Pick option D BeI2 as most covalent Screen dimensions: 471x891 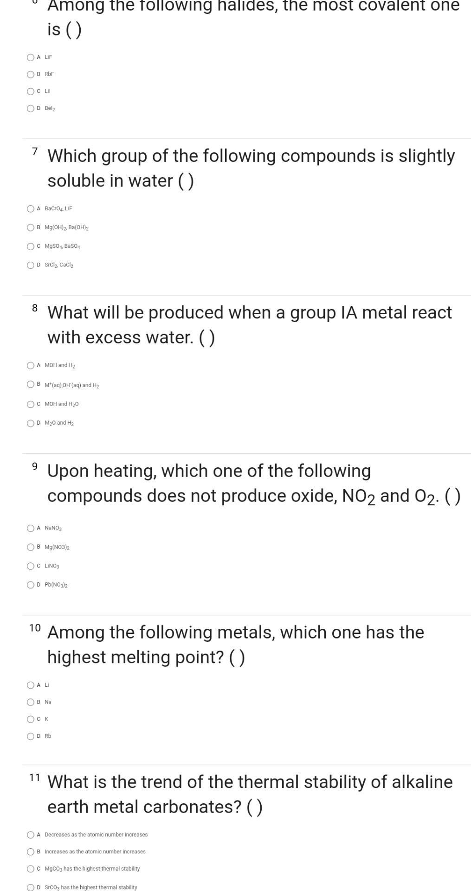click(x=31, y=108)
